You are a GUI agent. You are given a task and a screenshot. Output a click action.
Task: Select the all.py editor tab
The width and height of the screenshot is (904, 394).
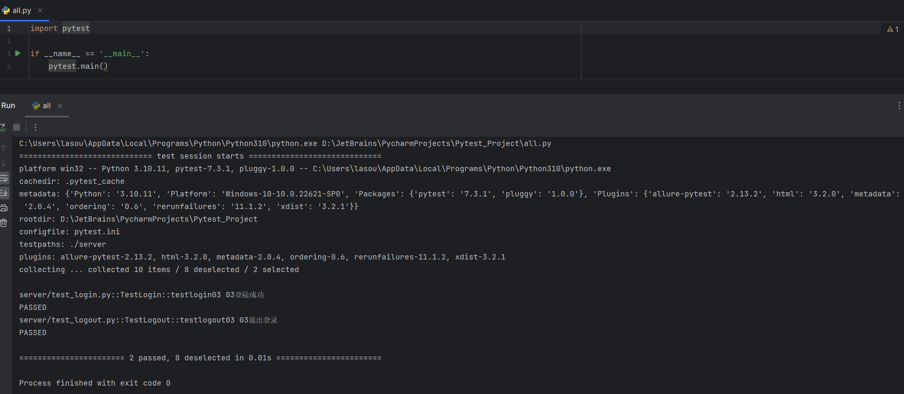(21, 10)
